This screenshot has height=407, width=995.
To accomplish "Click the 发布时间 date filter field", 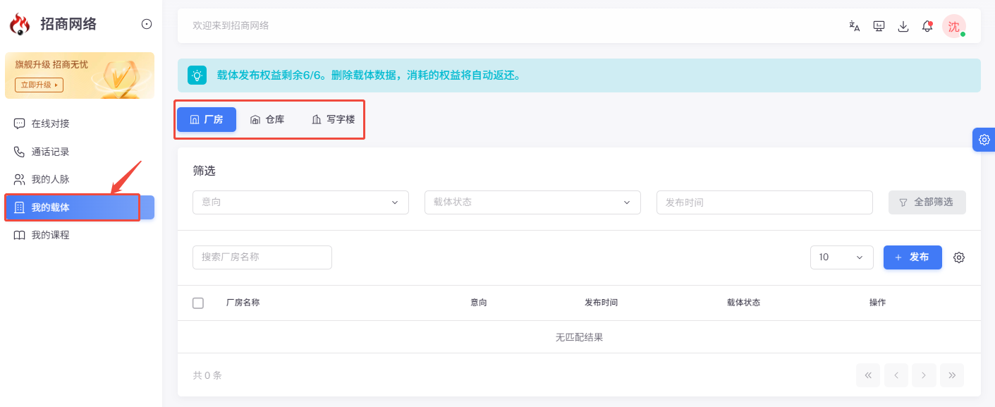I will (x=764, y=202).
